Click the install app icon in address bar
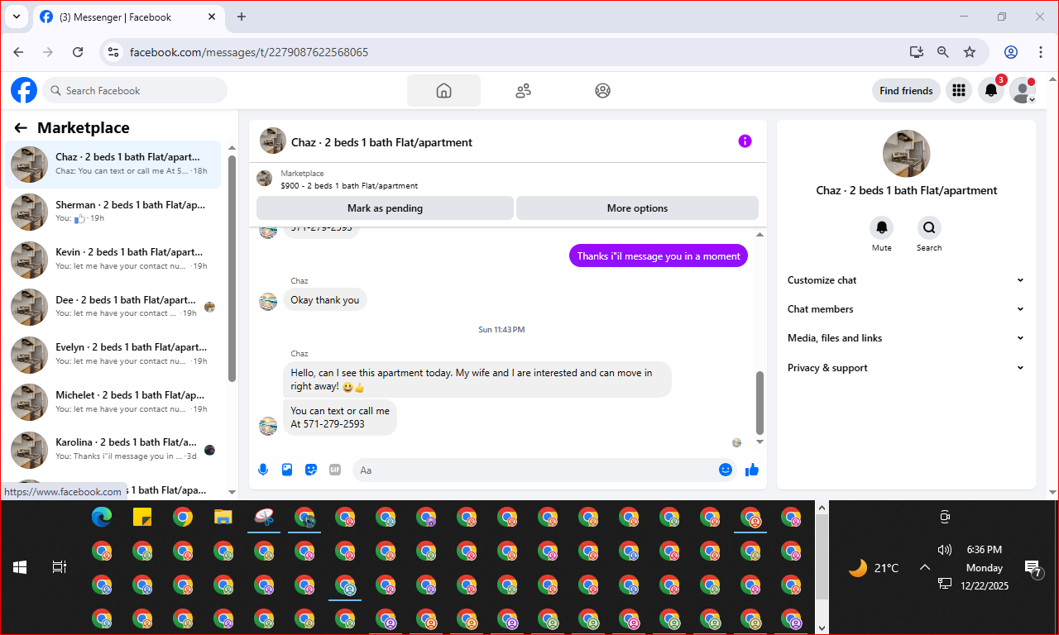The height and width of the screenshot is (635, 1059). coord(916,52)
